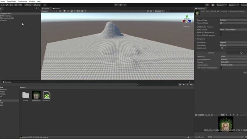Open the Shaded draw mode dropdown
This screenshot has height=139, width=247.
pyautogui.click(x=49, y=11)
